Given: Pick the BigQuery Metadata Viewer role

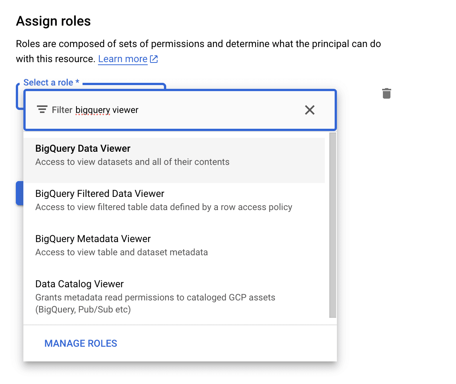Looking at the screenshot, I should point(93,239).
